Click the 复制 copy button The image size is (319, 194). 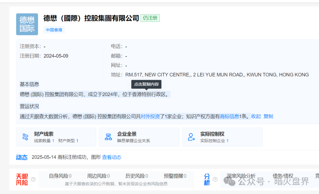coord(268,116)
